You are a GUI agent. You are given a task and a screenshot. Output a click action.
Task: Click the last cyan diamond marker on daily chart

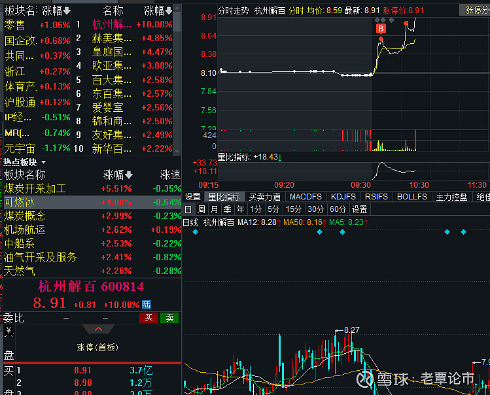tap(463, 232)
